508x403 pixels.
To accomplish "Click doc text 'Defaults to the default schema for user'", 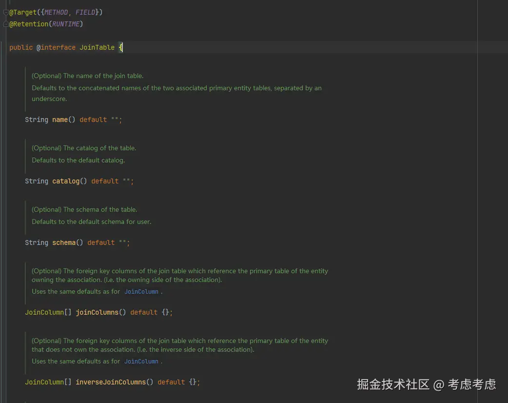I will coord(91,222).
